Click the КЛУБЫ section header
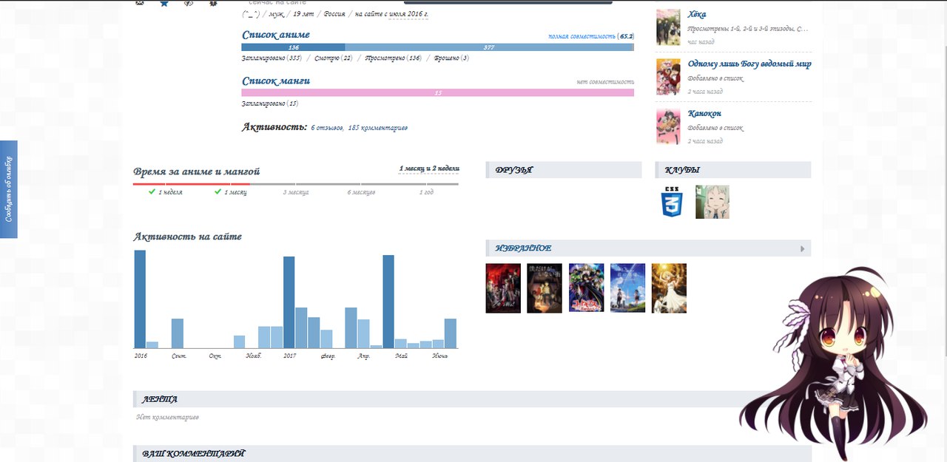 click(733, 170)
